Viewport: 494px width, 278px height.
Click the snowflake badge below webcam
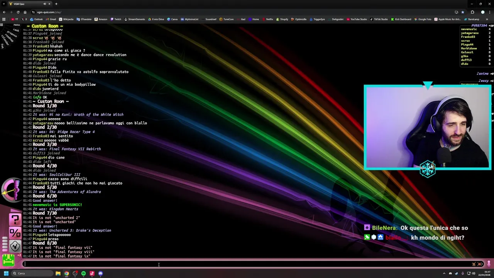click(x=428, y=169)
